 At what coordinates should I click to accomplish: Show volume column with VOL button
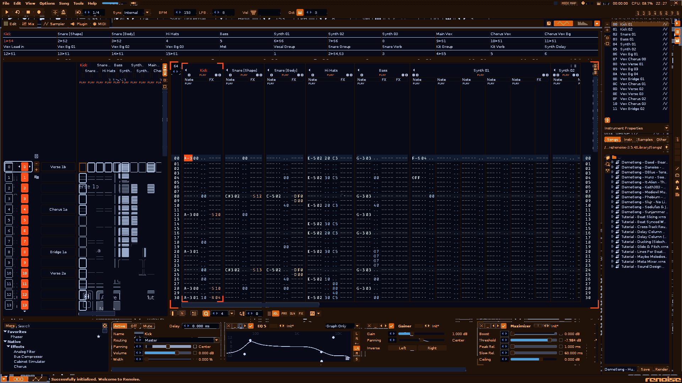276,313
